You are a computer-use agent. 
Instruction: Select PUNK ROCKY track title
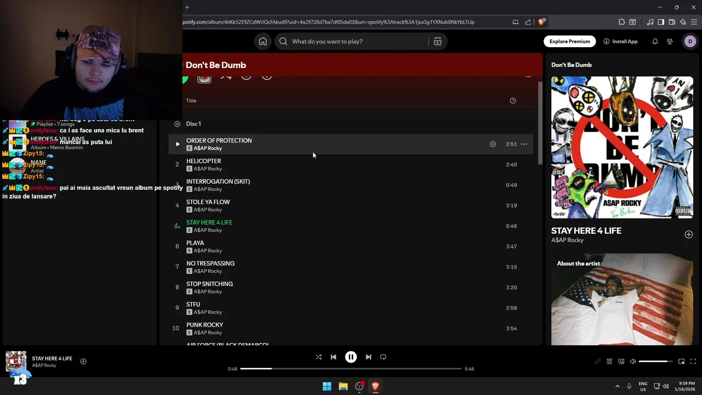tap(205, 325)
